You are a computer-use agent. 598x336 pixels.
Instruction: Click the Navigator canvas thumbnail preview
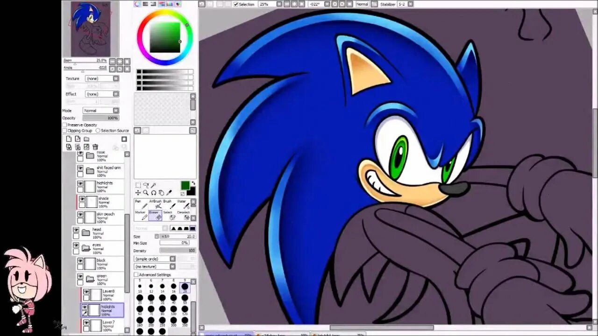pyautogui.click(x=91, y=29)
